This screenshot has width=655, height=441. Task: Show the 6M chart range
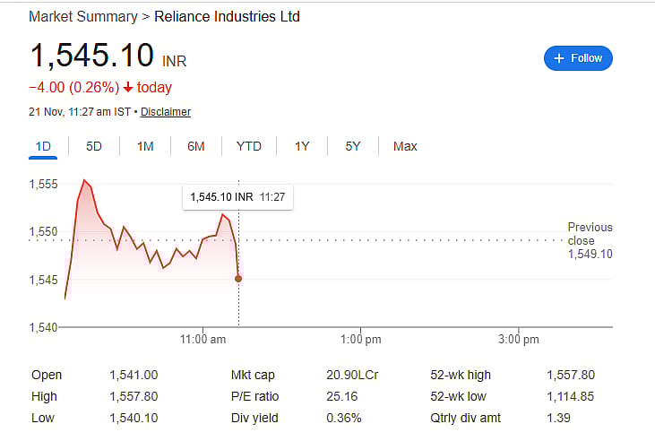[196, 146]
